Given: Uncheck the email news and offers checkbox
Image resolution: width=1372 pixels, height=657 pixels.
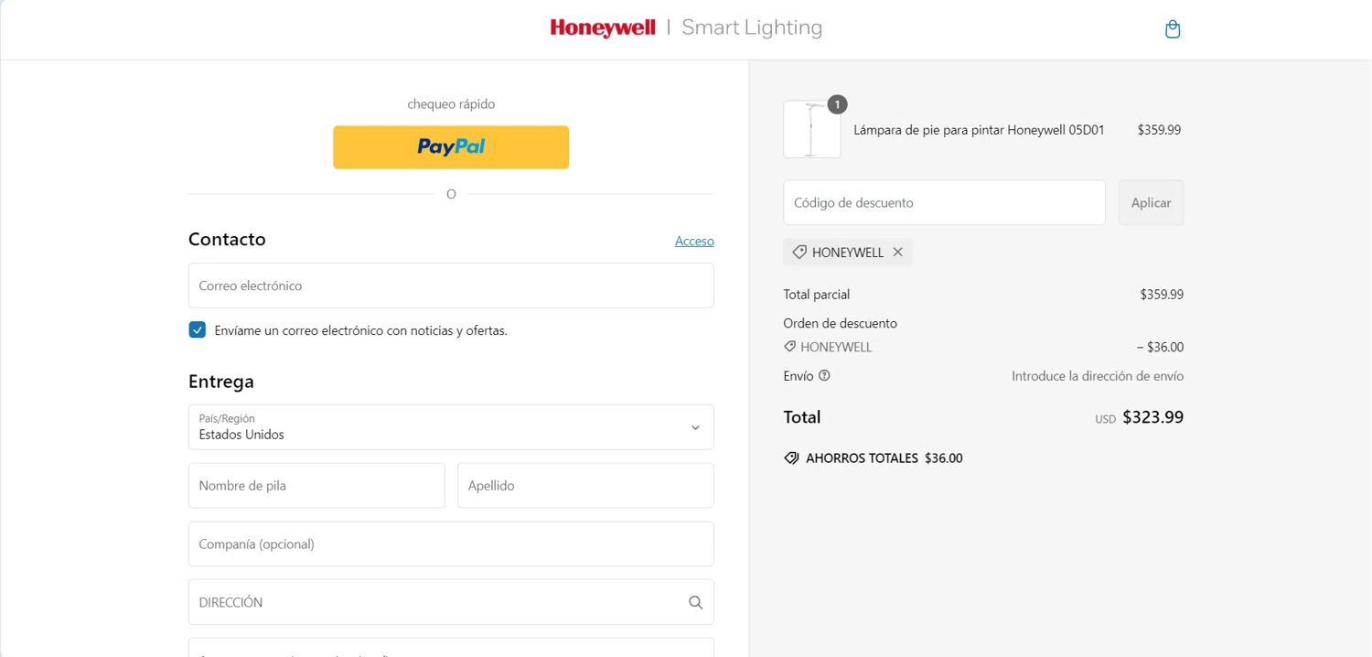Looking at the screenshot, I should (x=198, y=330).
